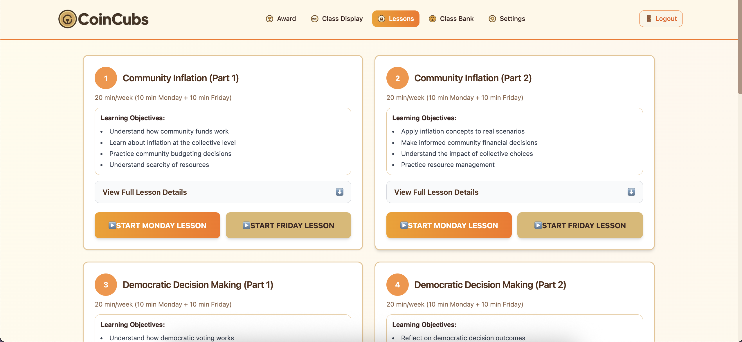Click the page vertical scrollbar

[x=739, y=46]
